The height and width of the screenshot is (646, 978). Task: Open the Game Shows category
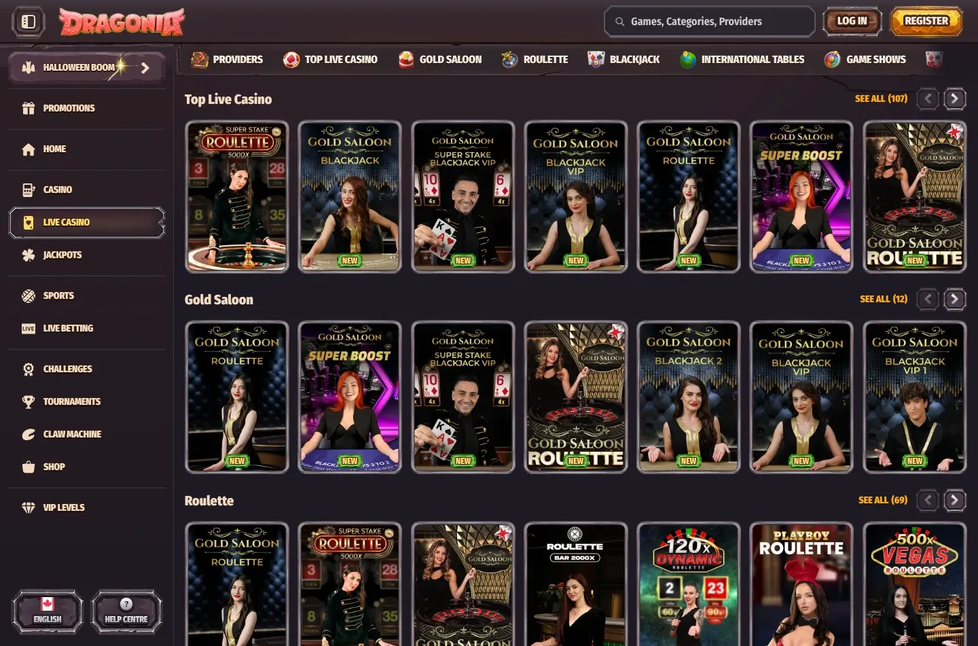click(865, 59)
